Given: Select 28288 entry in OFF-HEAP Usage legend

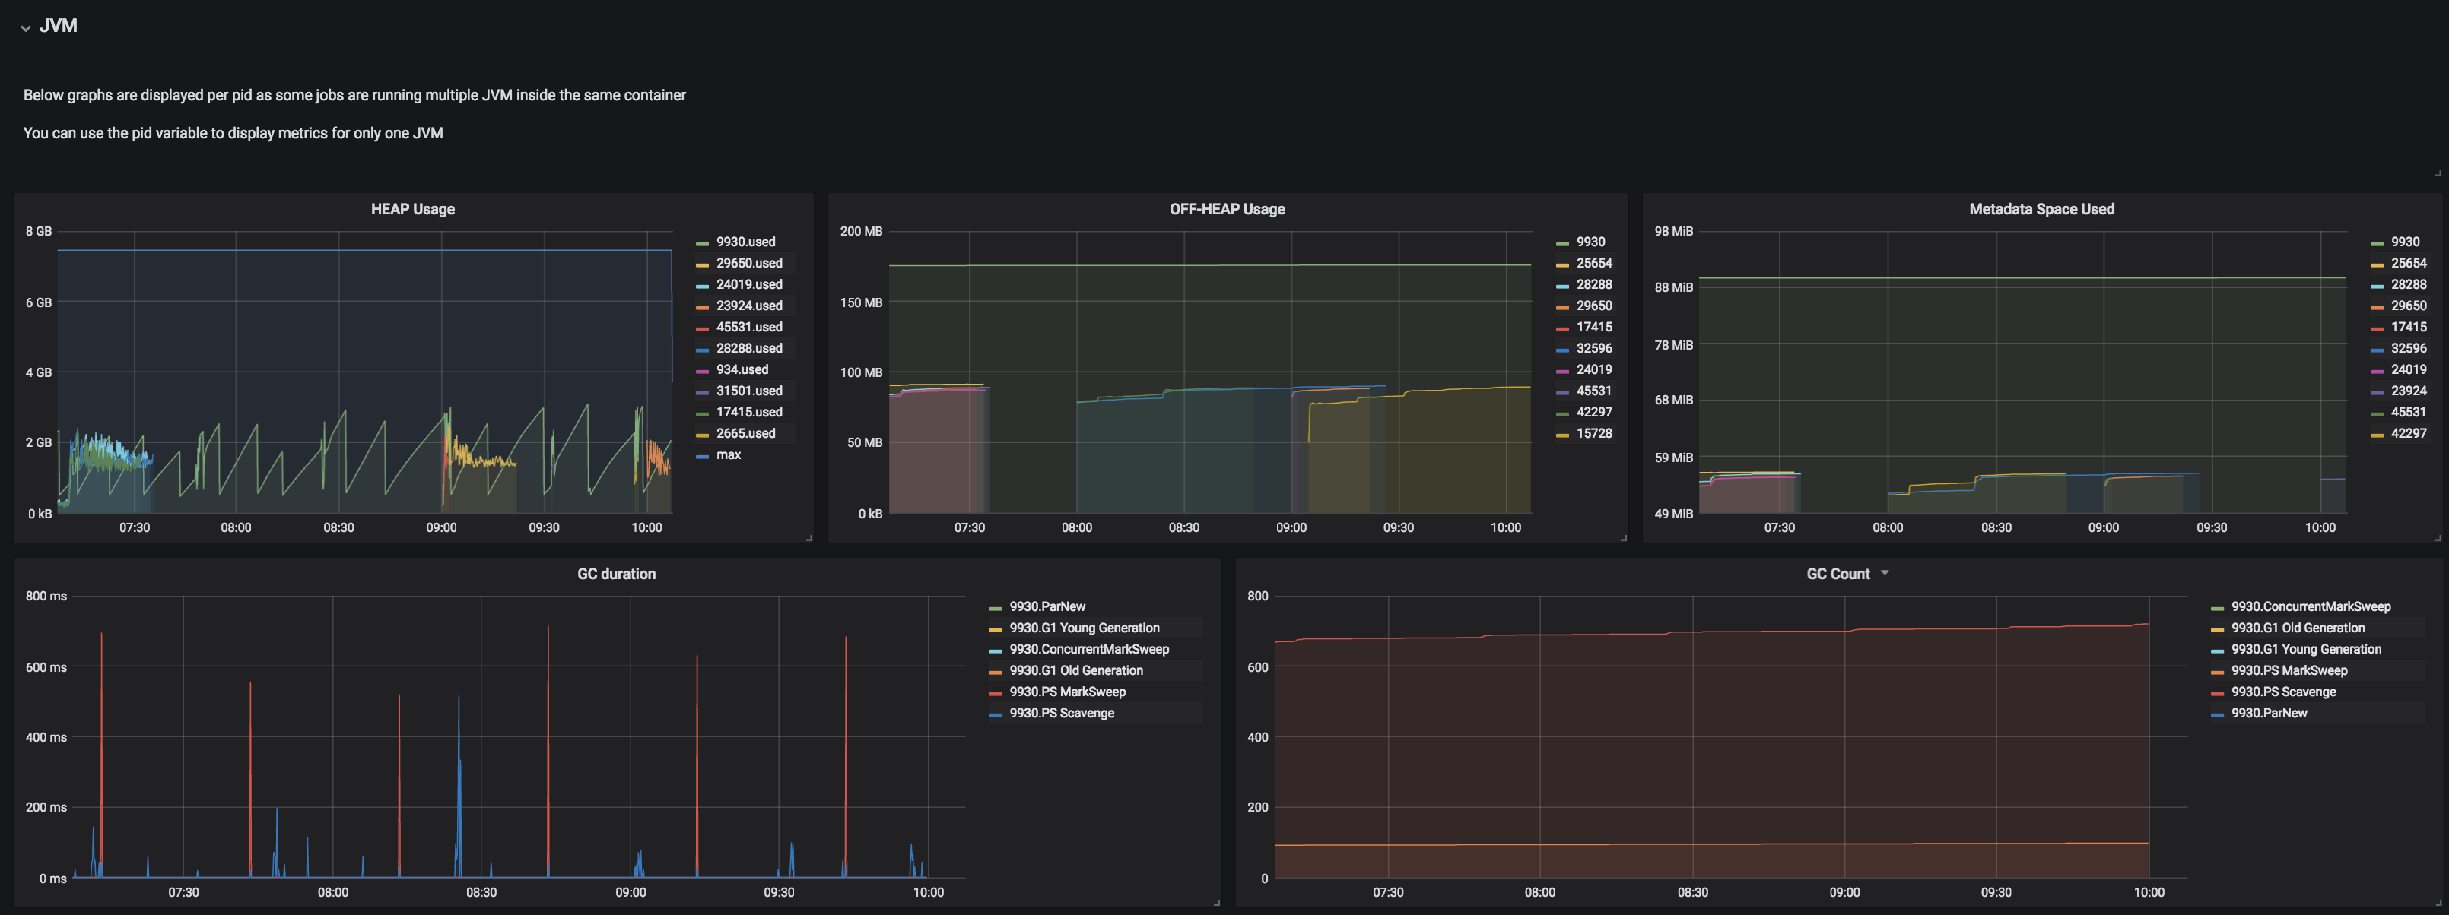Looking at the screenshot, I should point(1593,285).
